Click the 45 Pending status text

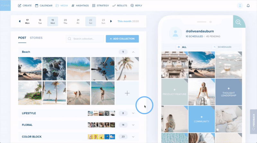213,36
